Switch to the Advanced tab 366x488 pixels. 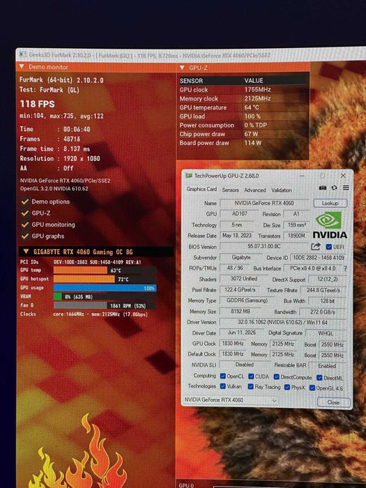tap(255, 190)
